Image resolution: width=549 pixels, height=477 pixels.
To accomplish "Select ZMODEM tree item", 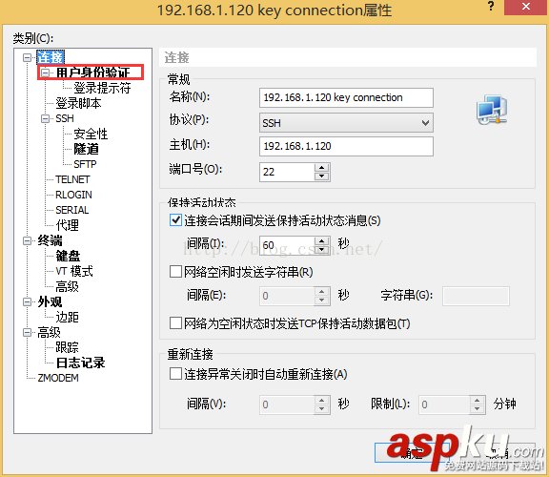I will click(58, 378).
